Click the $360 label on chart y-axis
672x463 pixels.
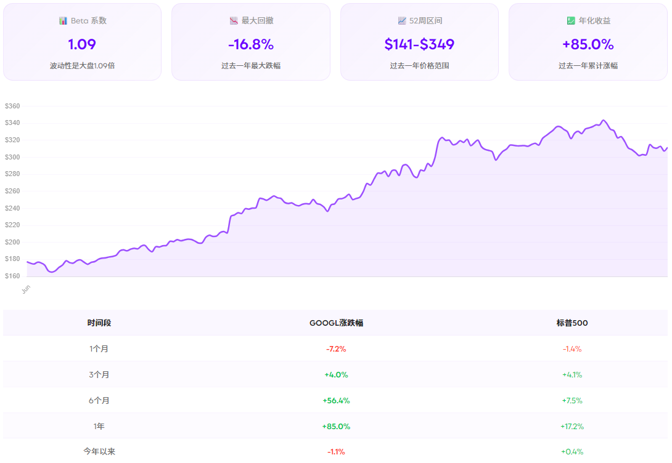click(12, 106)
